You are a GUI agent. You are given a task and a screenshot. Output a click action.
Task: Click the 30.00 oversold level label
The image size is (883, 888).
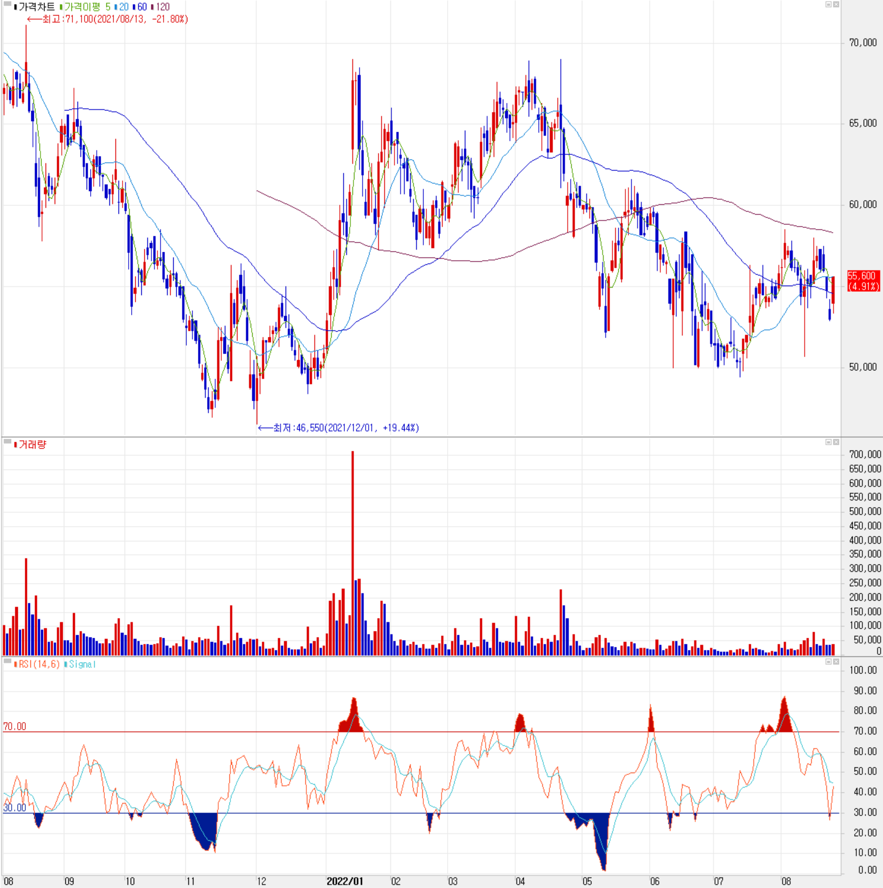pyautogui.click(x=15, y=807)
